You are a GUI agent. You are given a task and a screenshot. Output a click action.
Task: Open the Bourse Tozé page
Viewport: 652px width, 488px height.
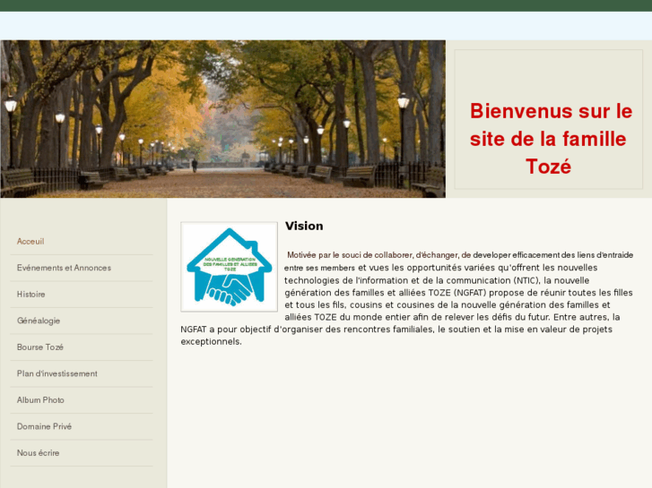40,347
